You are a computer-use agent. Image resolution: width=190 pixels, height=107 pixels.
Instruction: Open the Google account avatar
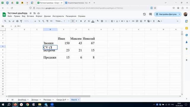(186, 14)
